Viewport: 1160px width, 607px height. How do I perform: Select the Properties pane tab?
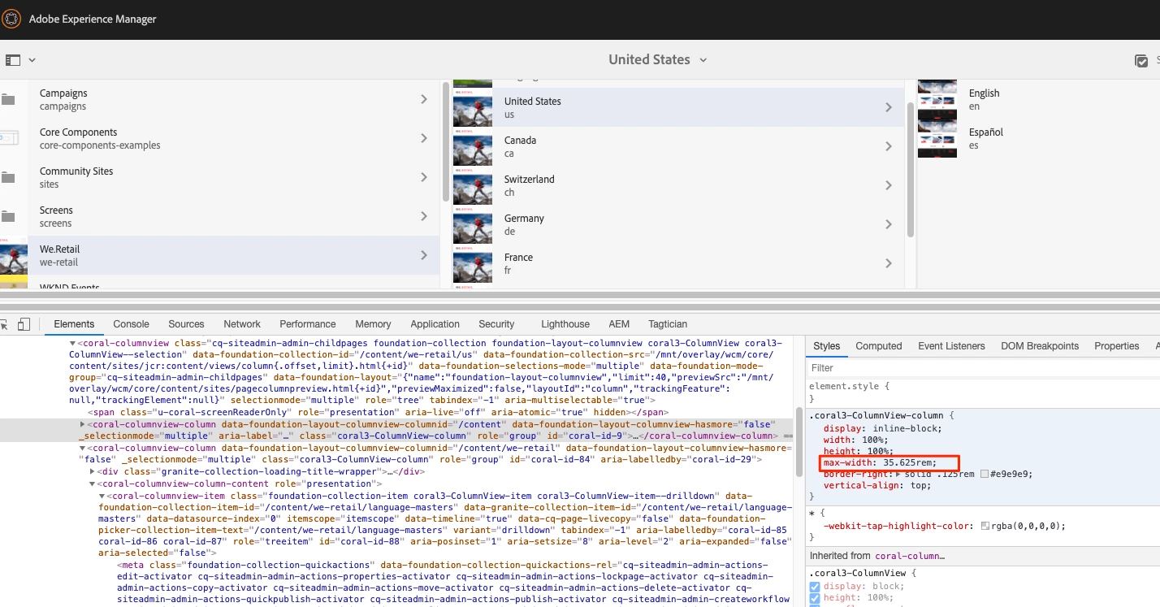coord(1116,345)
